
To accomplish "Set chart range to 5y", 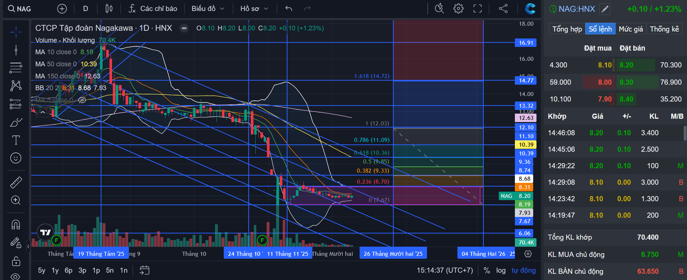I will (42, 270).
